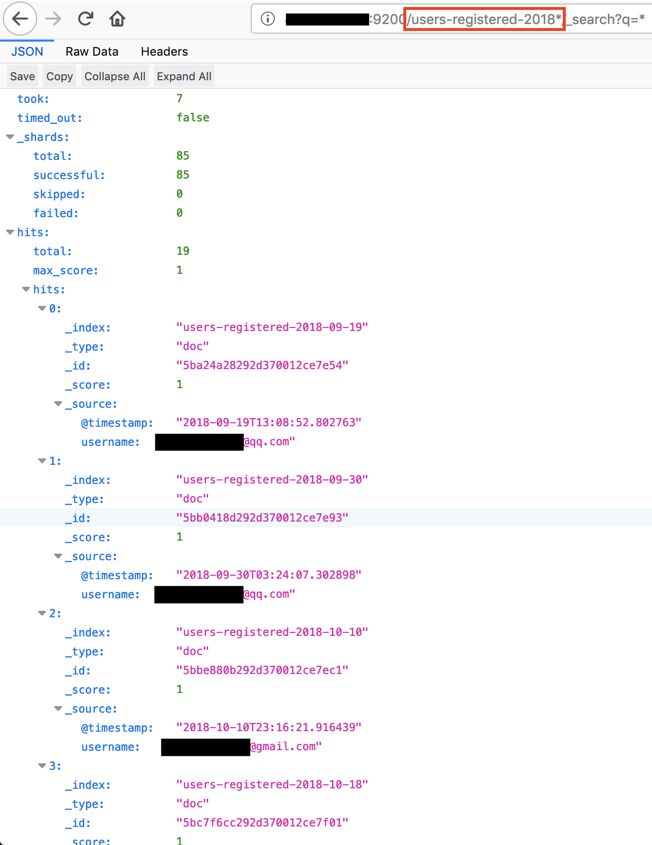This screenshot has height=845, width=652.
Task: Click Collapse All in the JSON toolbar
Action: pyautogui.click(x=115, y=76)
